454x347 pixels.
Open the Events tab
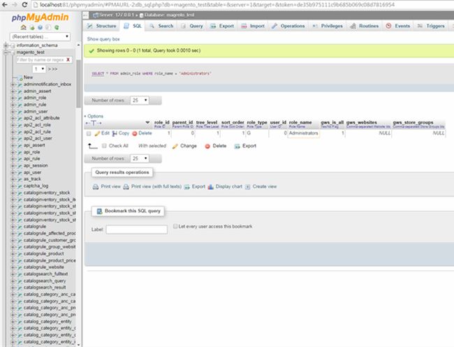click(x=398, y=26)
